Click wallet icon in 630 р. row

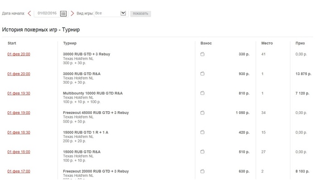(202, 171)
